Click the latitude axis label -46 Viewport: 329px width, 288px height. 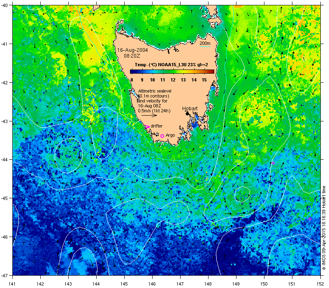4,237
